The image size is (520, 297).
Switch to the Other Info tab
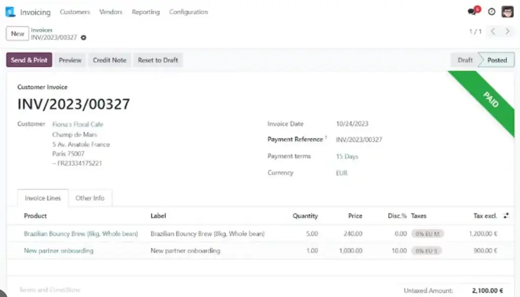point(90,198)
